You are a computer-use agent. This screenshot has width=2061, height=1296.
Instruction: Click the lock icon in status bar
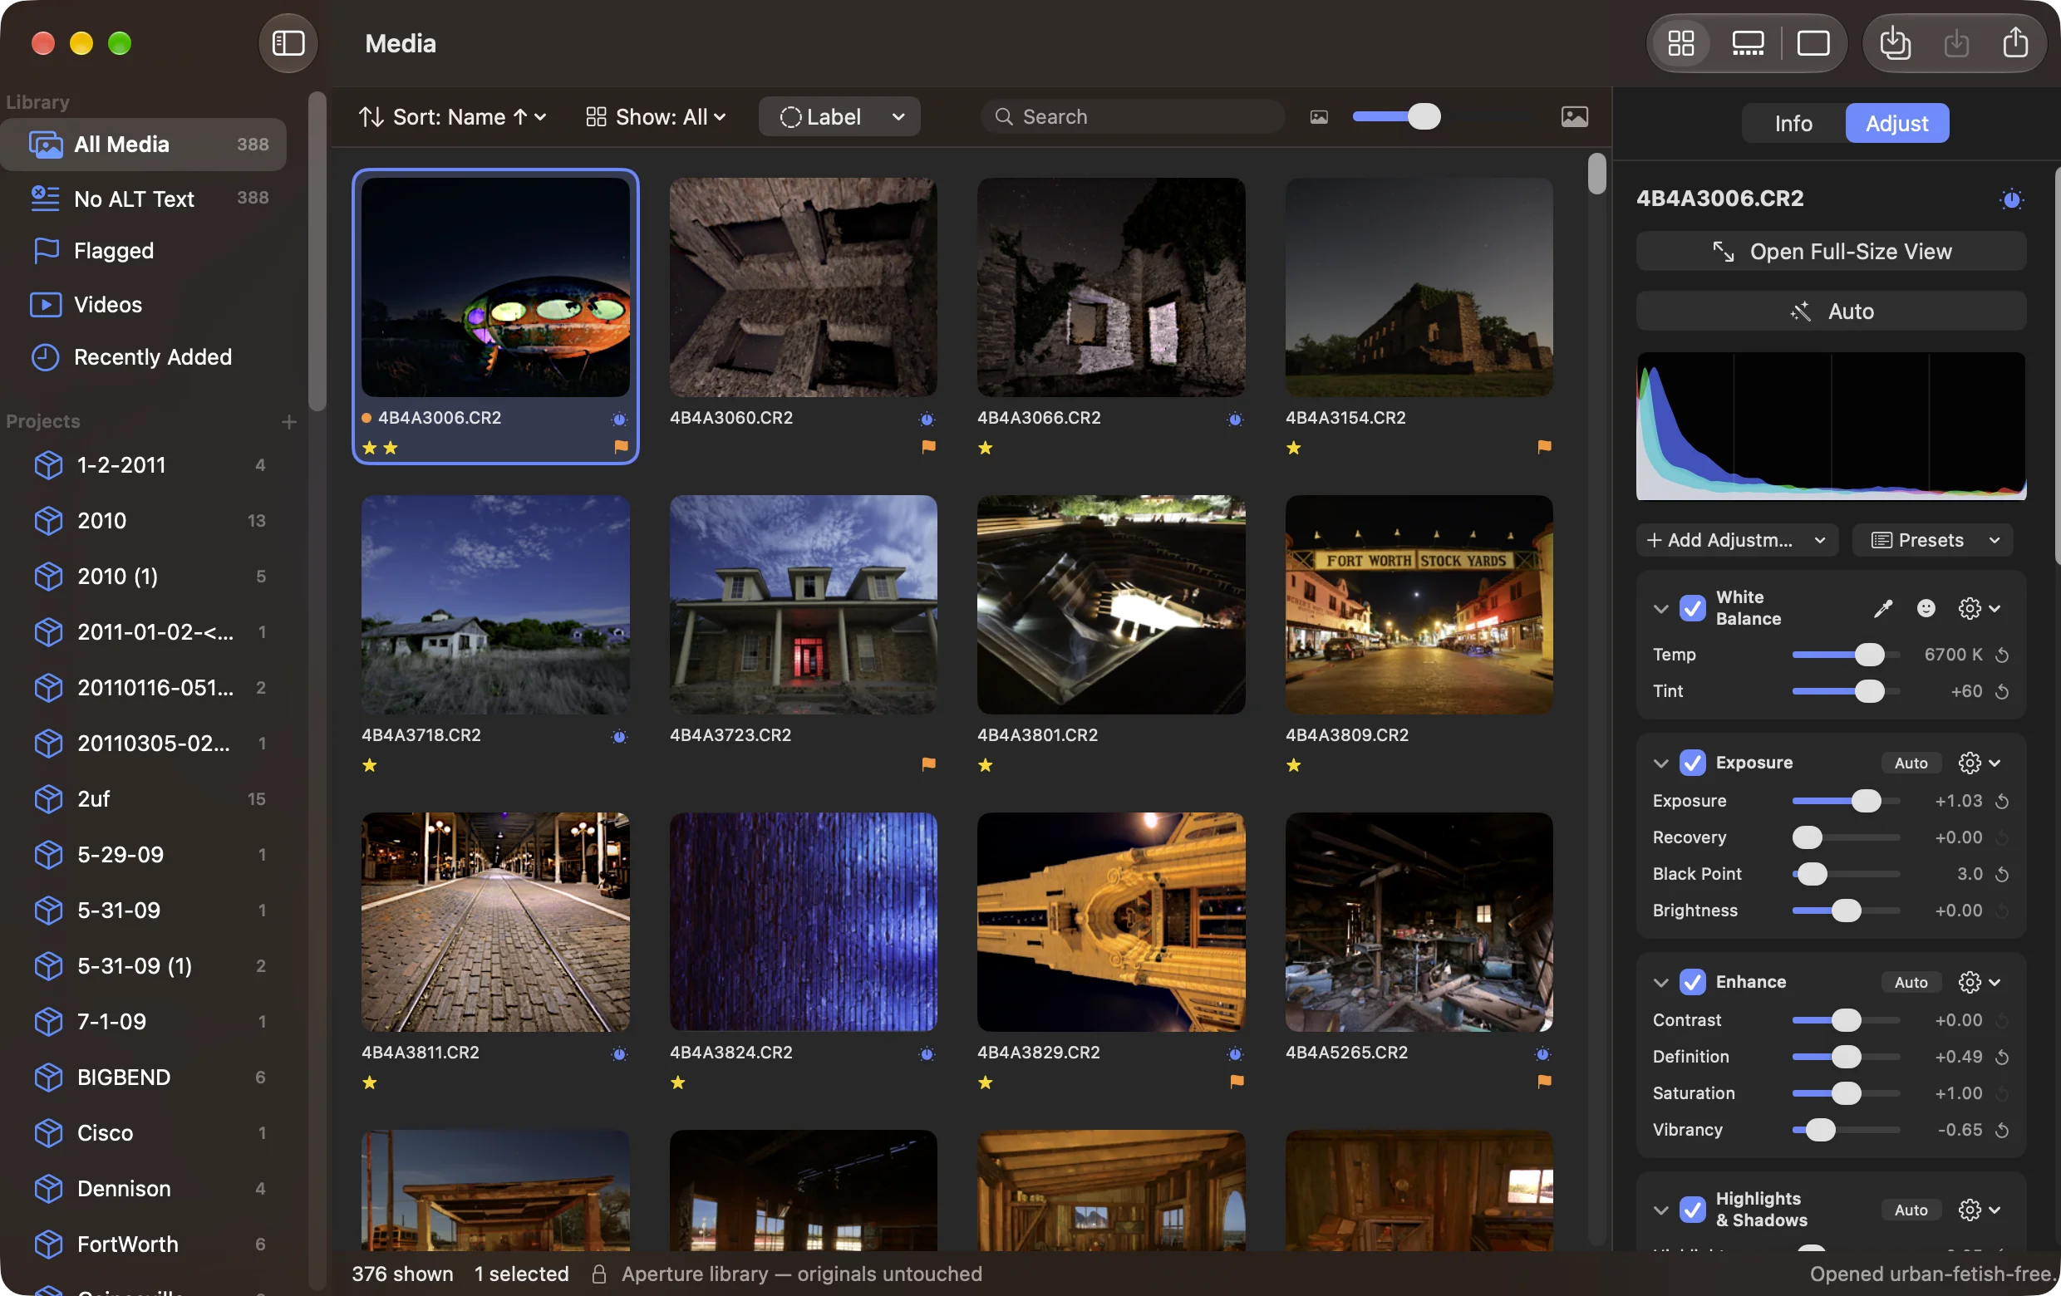tap(599, 1274)
